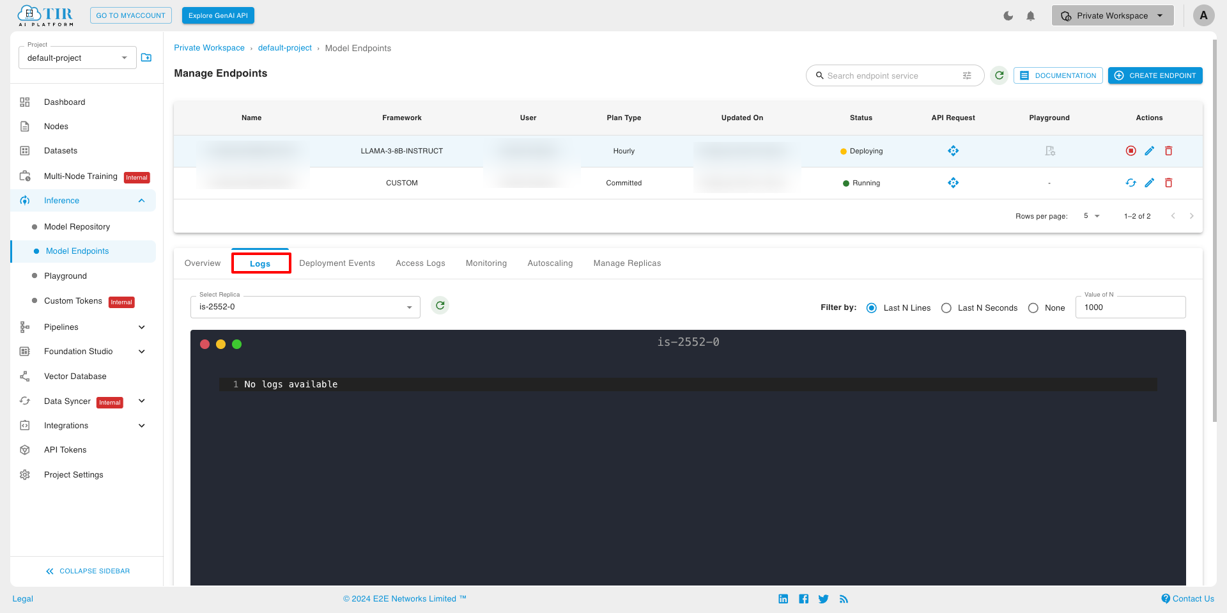
Task: Switch to Autoscaling tab
Action: [x=550, y=263]
